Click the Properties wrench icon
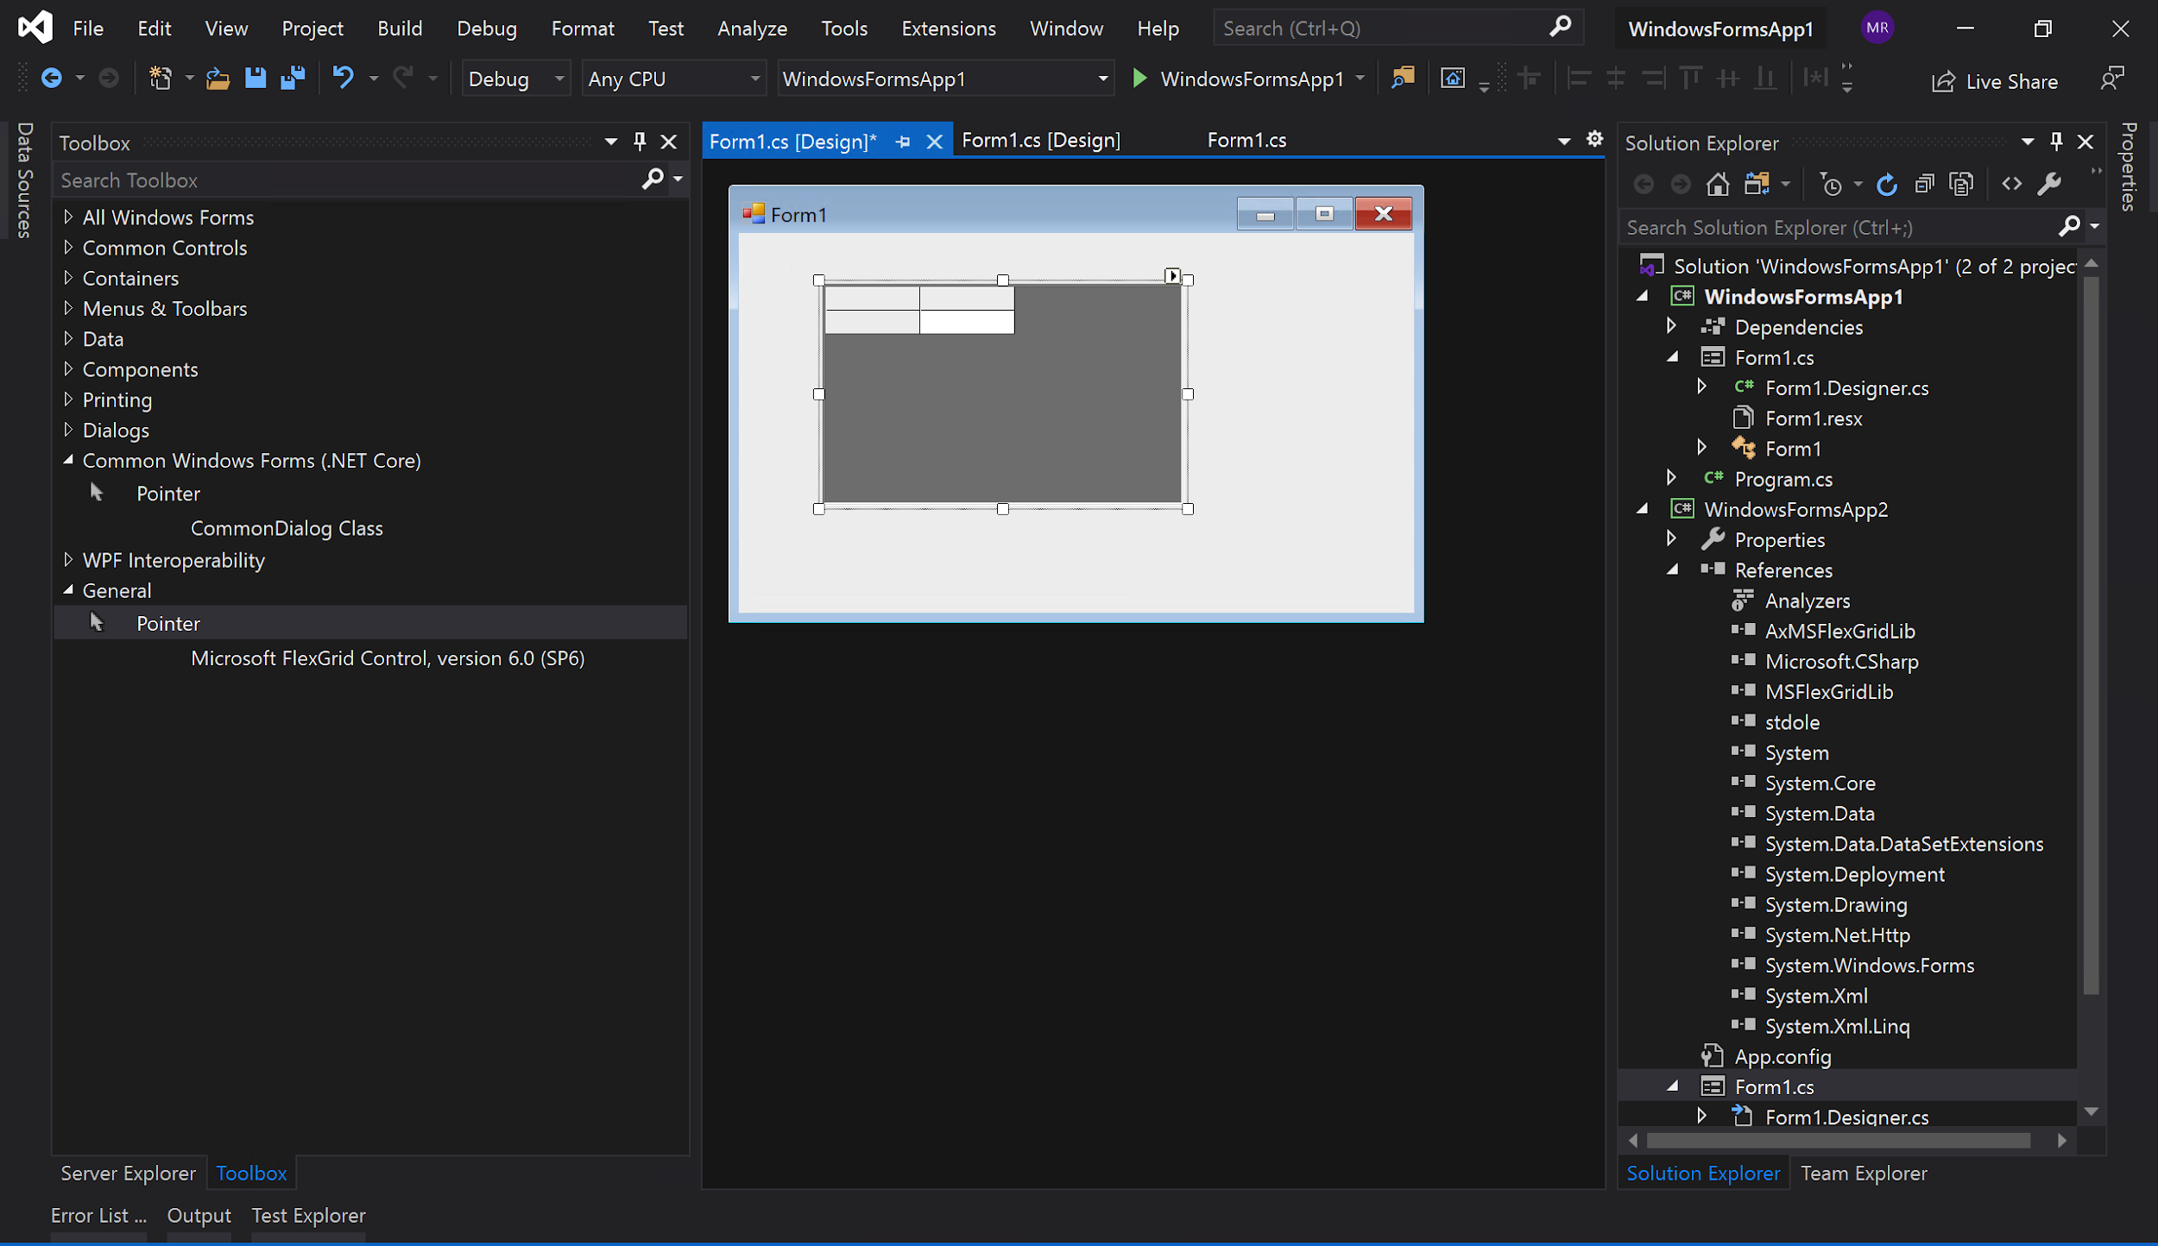The height and width of the screenshot is (1246, 2158). tap(2049, 184)
